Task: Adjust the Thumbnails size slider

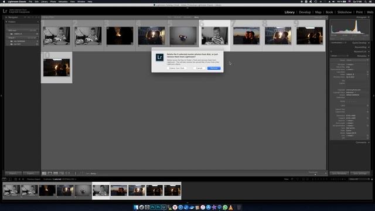Action: pyautogui.click(x=316, y=175)
